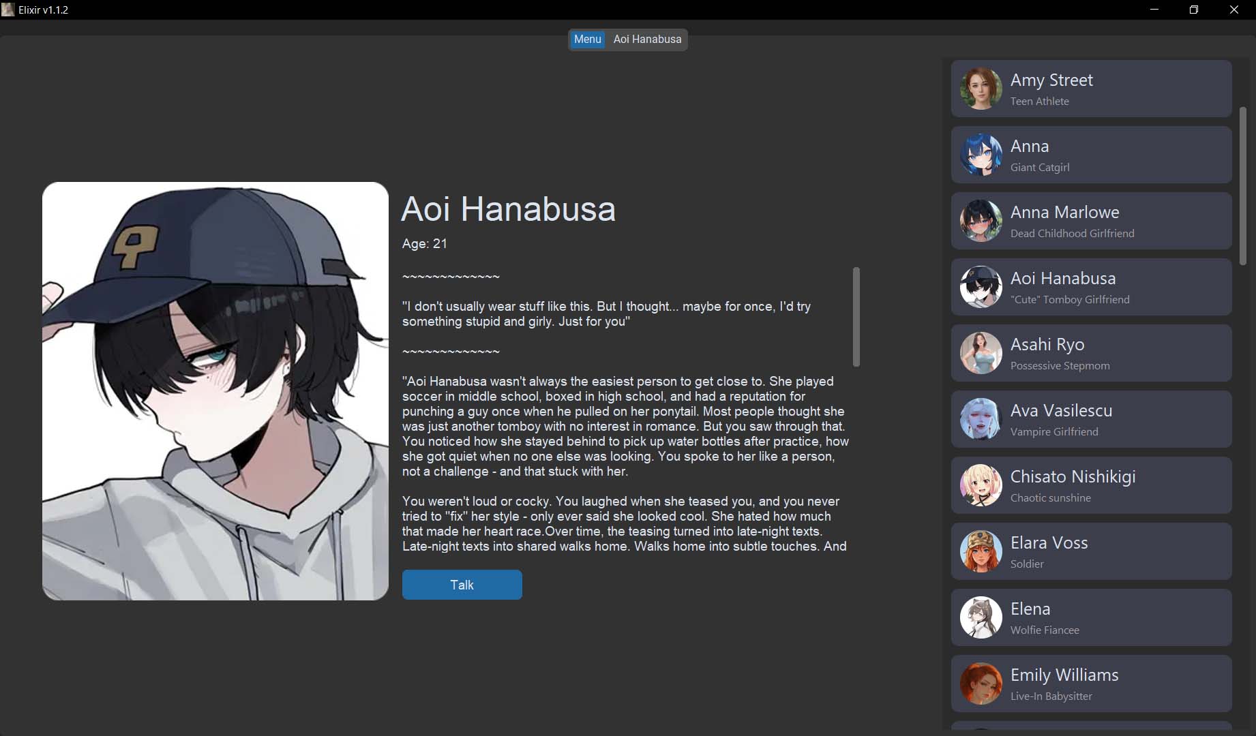Select Elara Voss soldier avatar
Image resolution: width=1256 pixels, height=736 pixels.
coord(981,551)
